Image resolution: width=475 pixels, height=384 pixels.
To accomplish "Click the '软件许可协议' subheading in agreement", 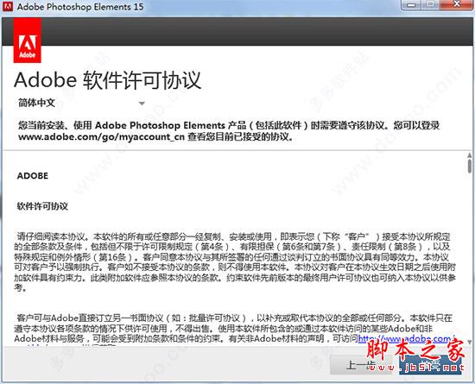I will (42, 206).
